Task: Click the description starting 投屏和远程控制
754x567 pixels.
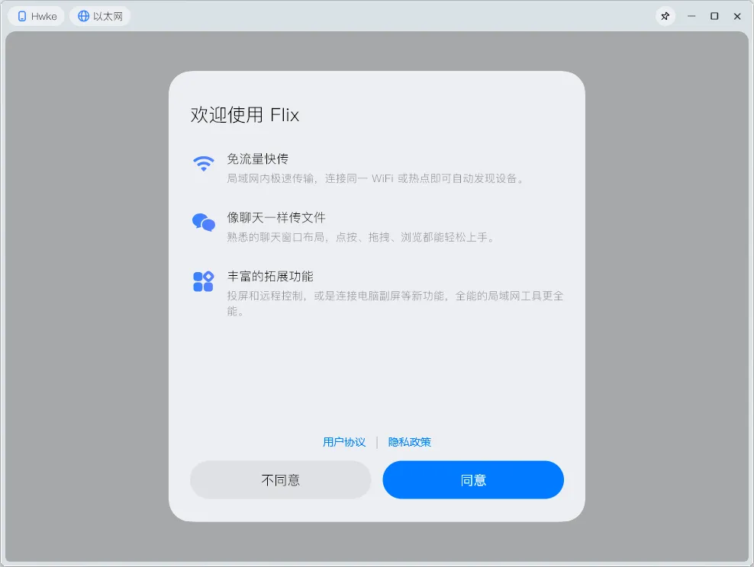Action: point(395,303)
